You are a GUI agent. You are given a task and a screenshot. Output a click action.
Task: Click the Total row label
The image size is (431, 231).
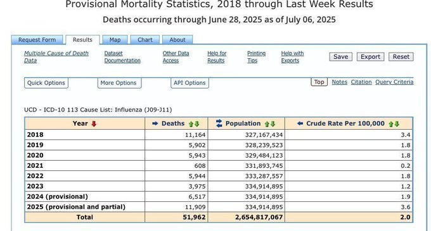tap(85, 217)
